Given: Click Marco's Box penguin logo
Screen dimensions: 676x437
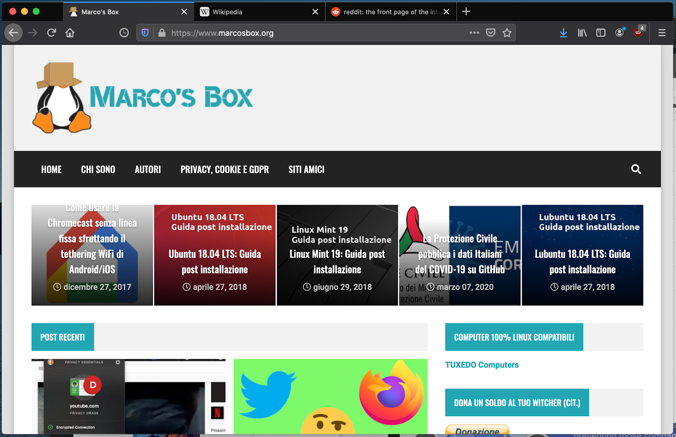Looking at the screenshot, I should [x=62, y=98].
